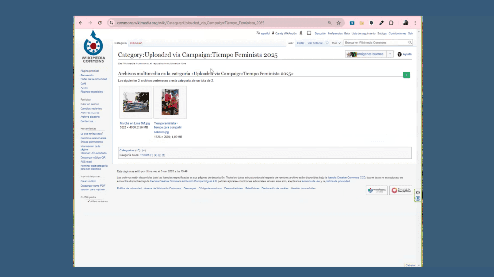Click the Tiempo feminista thumbnail image
This screenshot has width=494, height=277.
coord(170,102)
